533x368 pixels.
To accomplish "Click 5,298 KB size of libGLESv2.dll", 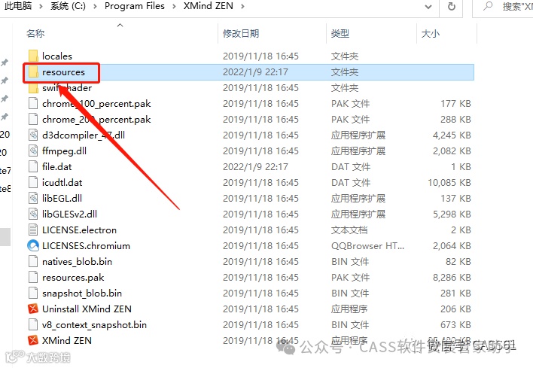I will click(x=452, y=214).
